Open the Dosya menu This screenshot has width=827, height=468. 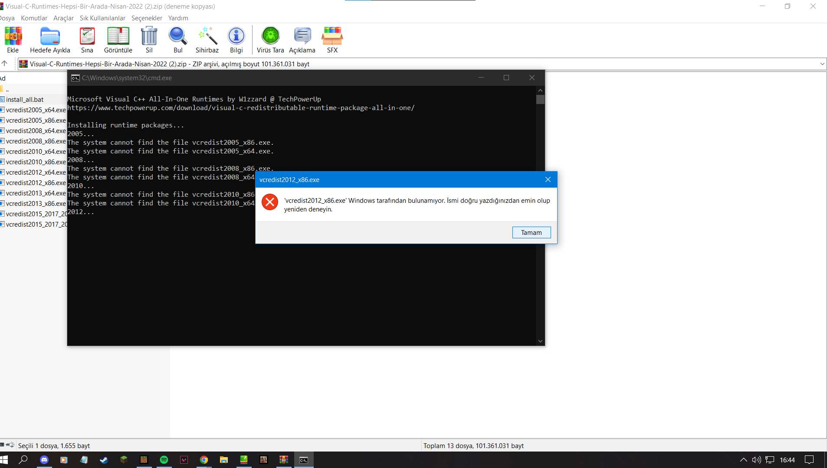click(7, 18)
